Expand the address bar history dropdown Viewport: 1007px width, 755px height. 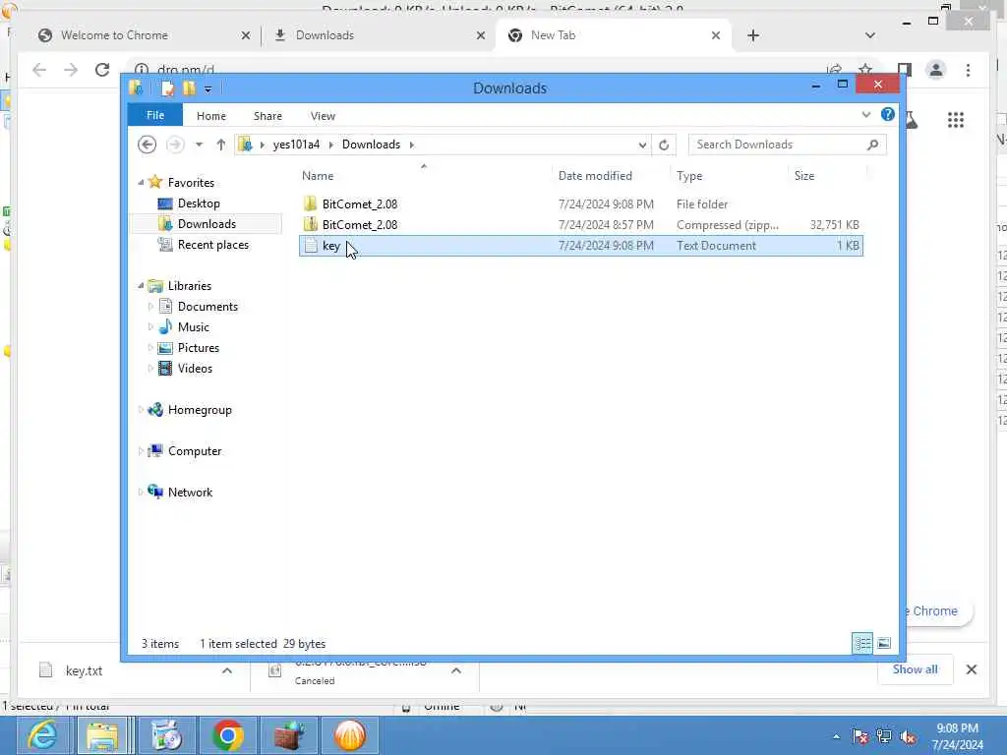point(642,145)
